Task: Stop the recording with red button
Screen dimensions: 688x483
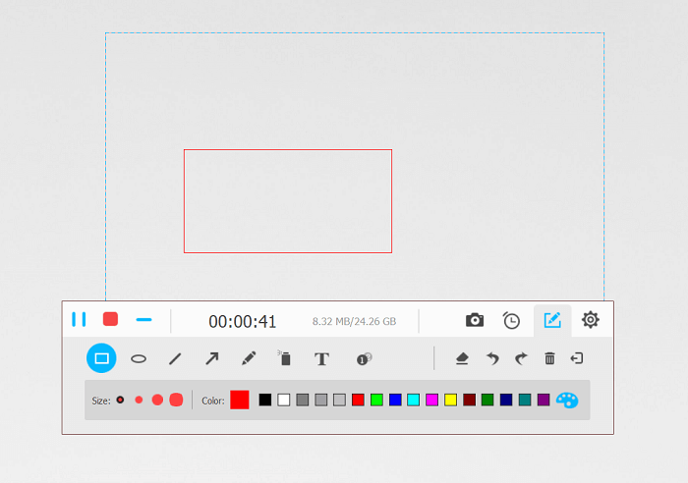Action: click(110, 319)
